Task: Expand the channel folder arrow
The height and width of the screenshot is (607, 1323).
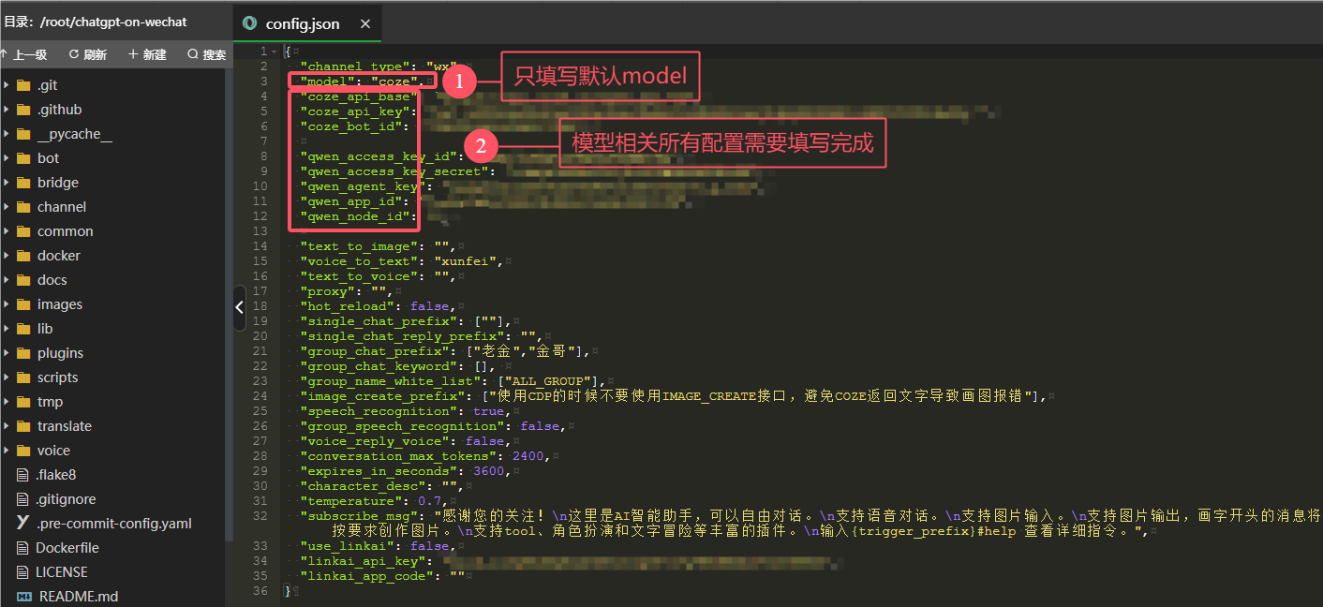Action: [7, 207]
